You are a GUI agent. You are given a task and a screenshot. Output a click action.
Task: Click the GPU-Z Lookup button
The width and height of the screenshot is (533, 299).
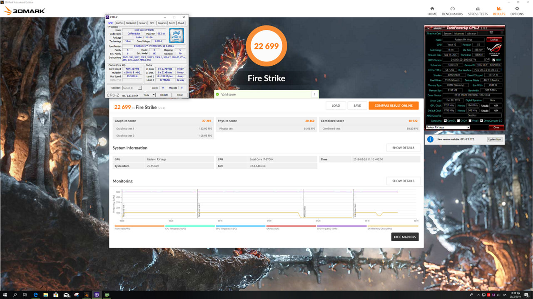tap(494, 39)
